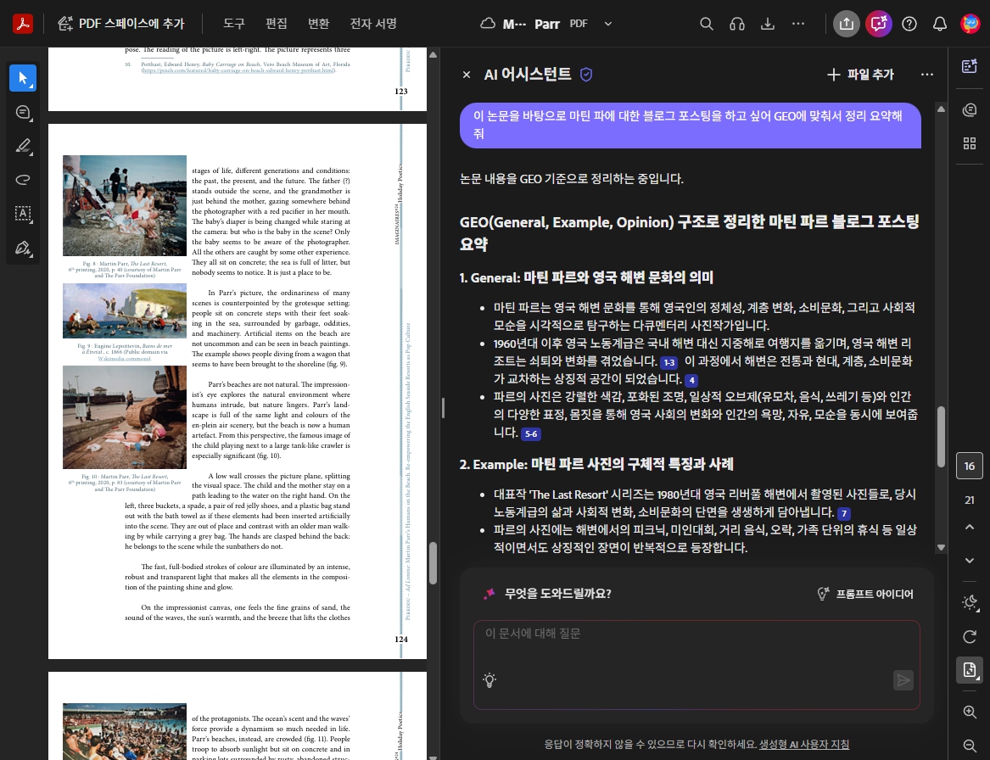Click total page count 21
Image resolution: width=990 pixels, height=760 pixels.
[970, 500]
